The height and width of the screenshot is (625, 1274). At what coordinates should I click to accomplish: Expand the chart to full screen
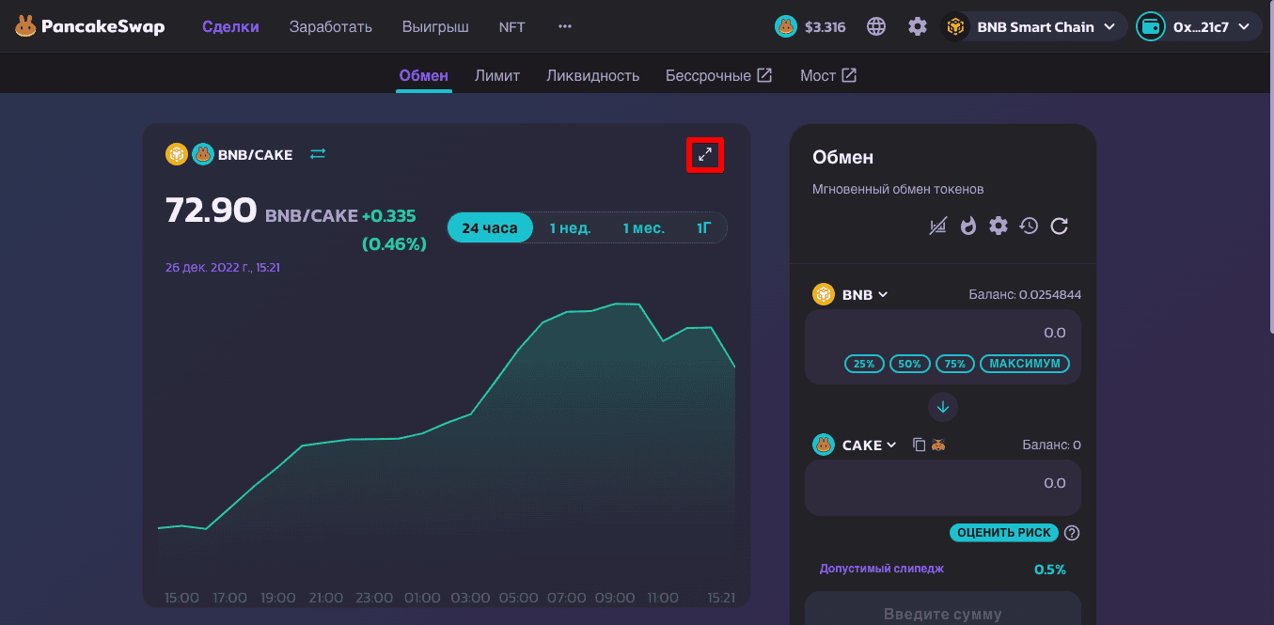tap(705, 154)
